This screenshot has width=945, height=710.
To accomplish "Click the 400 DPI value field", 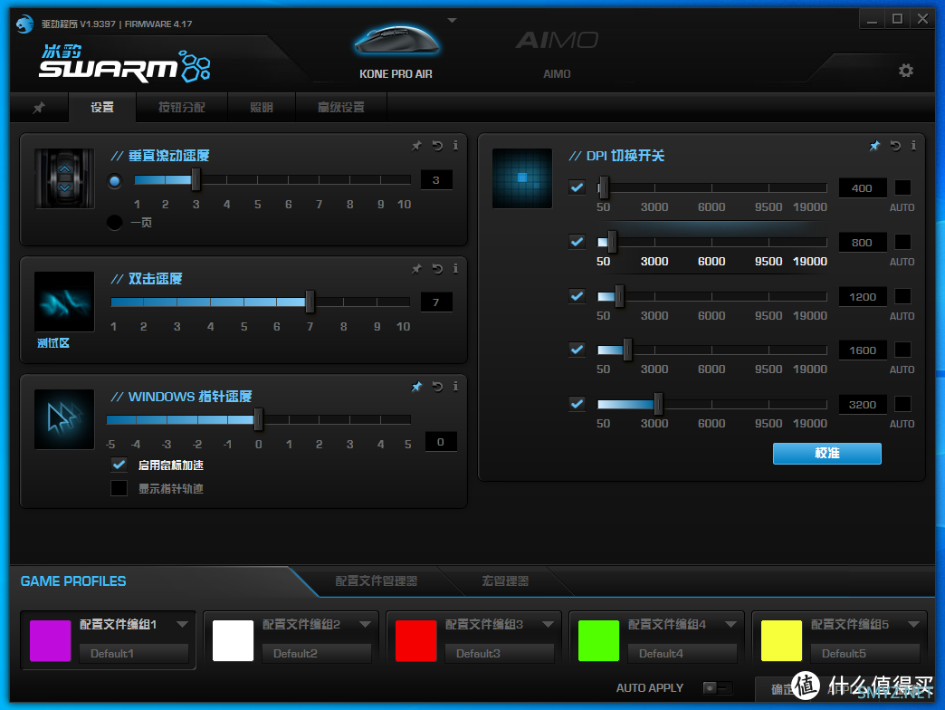I will pyautogui.click(x=863, y=188).
